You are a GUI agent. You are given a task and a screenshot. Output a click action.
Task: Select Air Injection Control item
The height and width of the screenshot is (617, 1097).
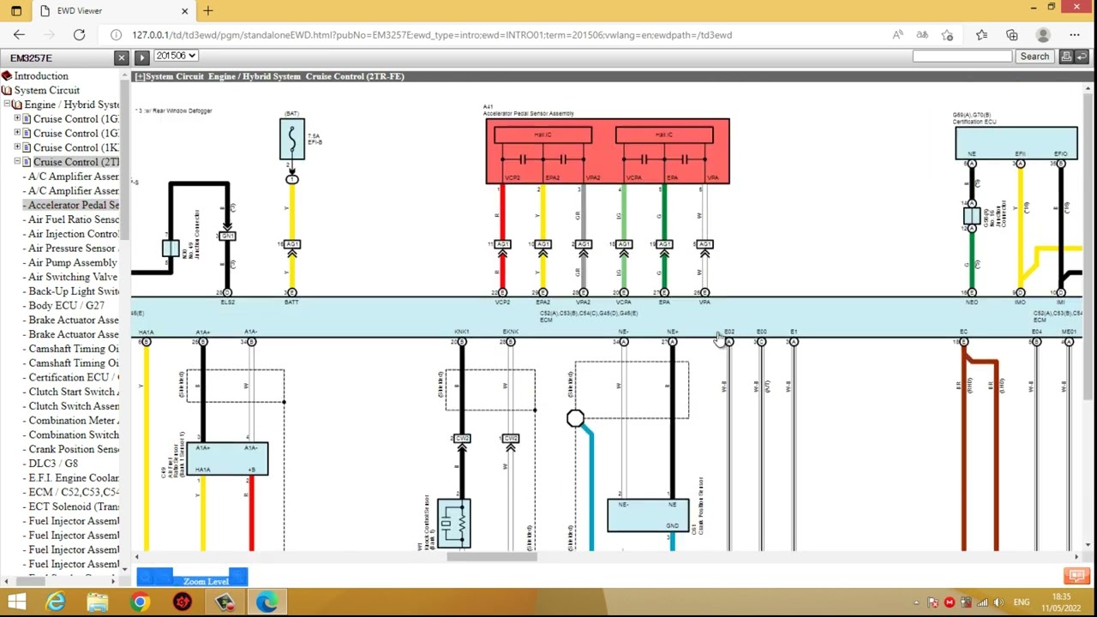(73, 234)
